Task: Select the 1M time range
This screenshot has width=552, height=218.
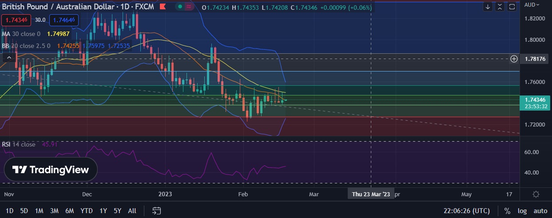Action: click(39, 211)
